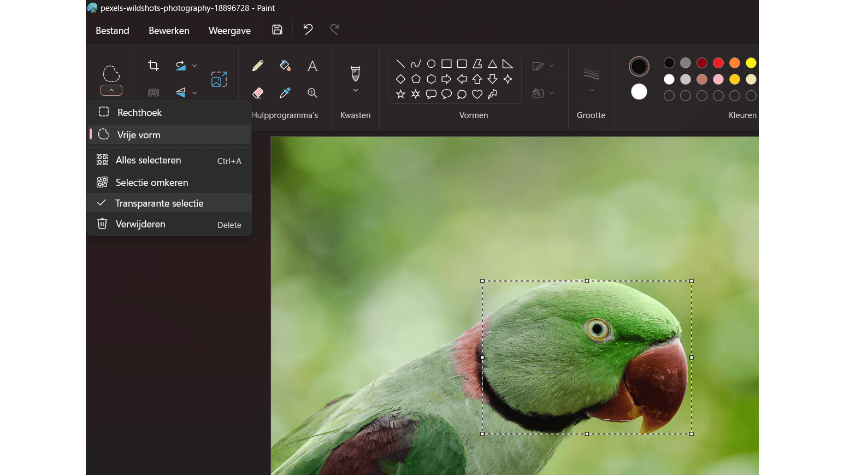Open the Weergave menu
Image resolution: width=844 pixels, height=475 pixels.
pos(229,31)
